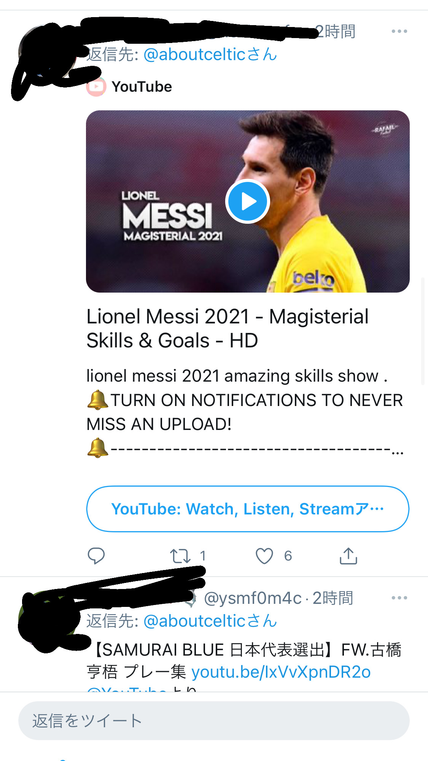Tap the @ysmf0m4c username handle
428x761 pixels.
(x=253, y=598)
